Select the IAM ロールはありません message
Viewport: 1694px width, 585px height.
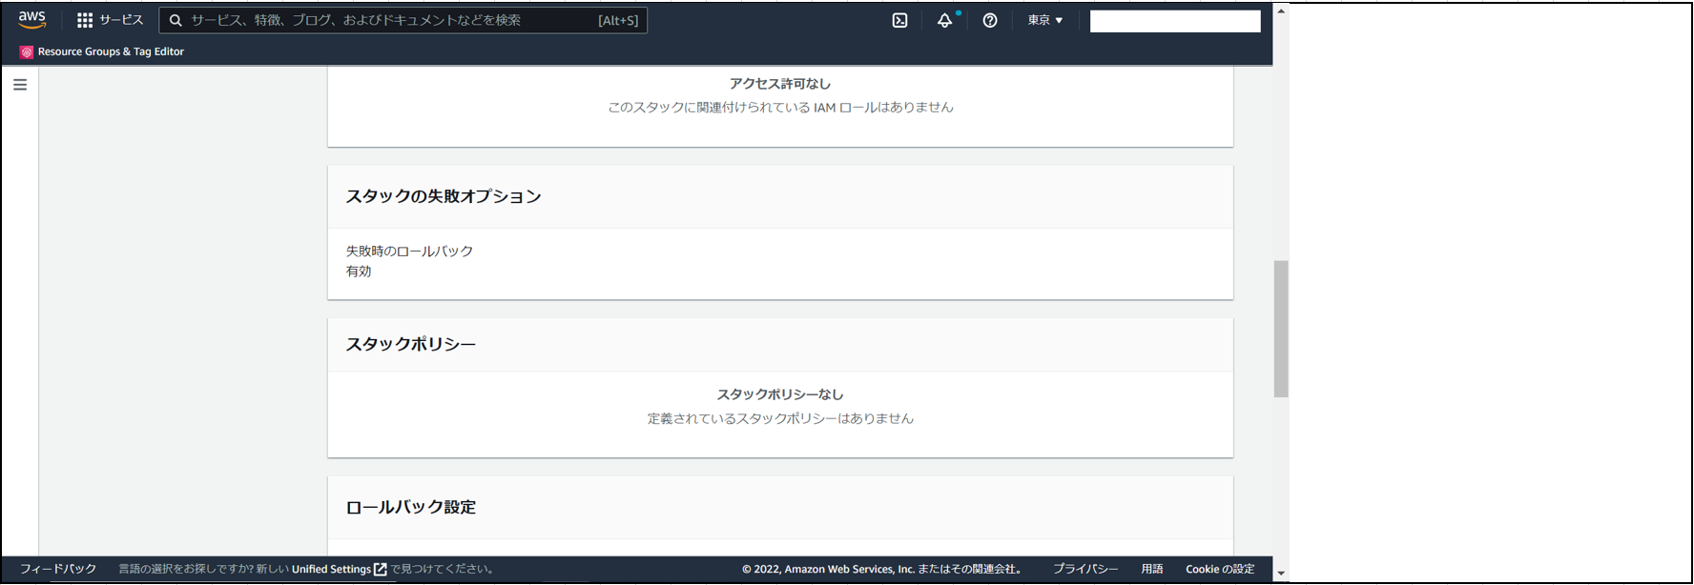[780, 108]
